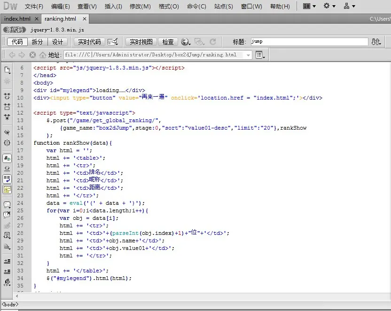
Task: Click the Live View options icon
Action: 260,55
